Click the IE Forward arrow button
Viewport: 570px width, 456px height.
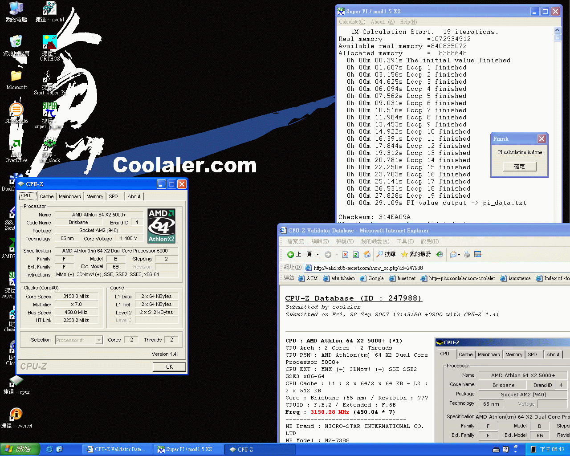coord(328,254)
